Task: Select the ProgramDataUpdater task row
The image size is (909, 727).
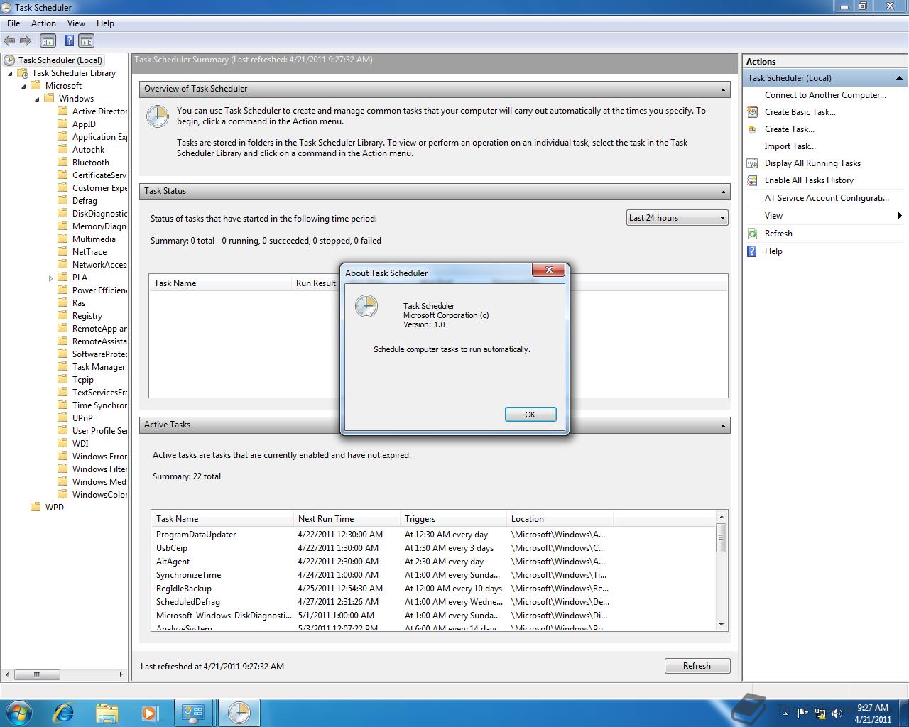Action: coord(433,535)
